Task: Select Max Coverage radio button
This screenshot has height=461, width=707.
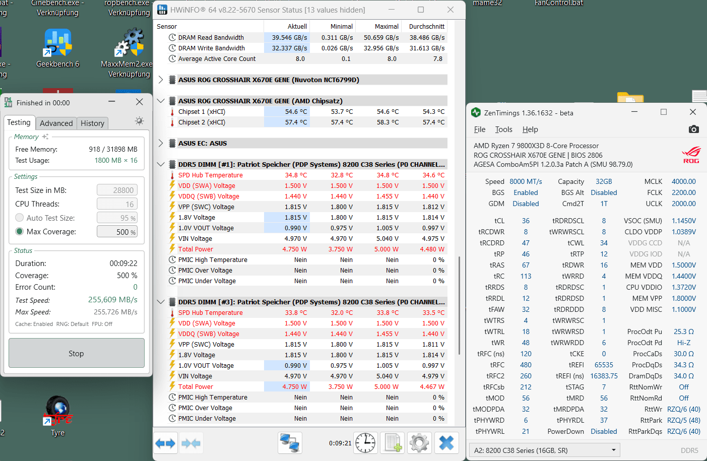Action: [x=20, y=231]
